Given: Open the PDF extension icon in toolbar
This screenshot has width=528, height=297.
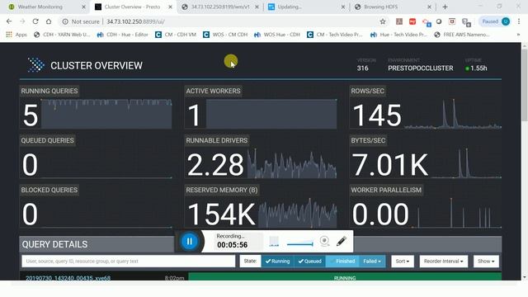Looking at the screenshot, I should tap(399, 21).
